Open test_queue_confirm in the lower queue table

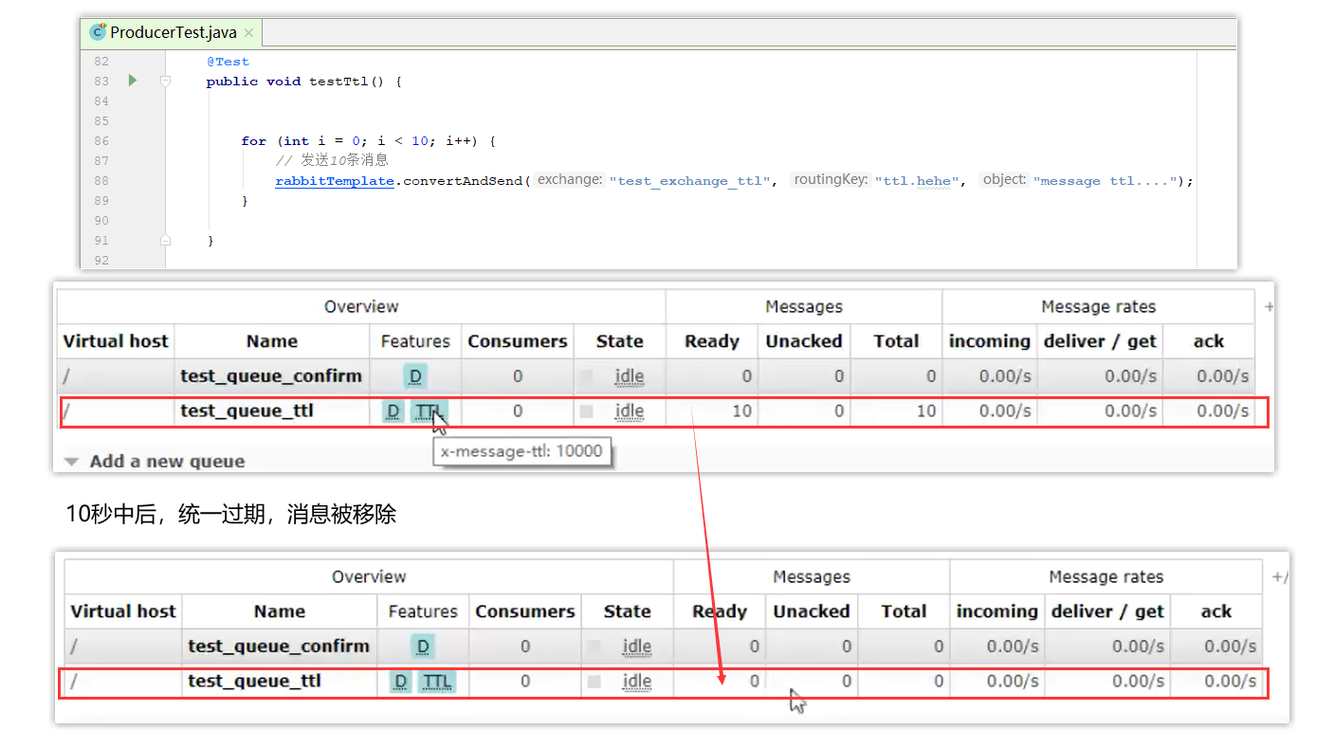click(279, 647)
